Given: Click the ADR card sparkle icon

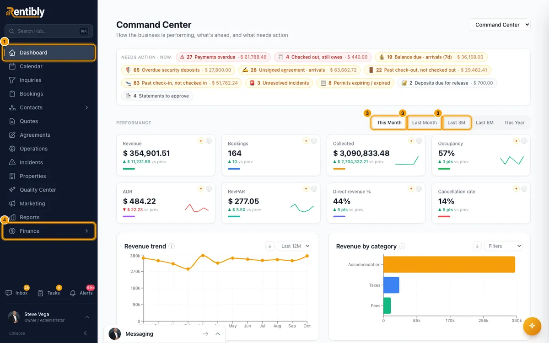Looking at the screenshot, I should [x=201, y=188].
